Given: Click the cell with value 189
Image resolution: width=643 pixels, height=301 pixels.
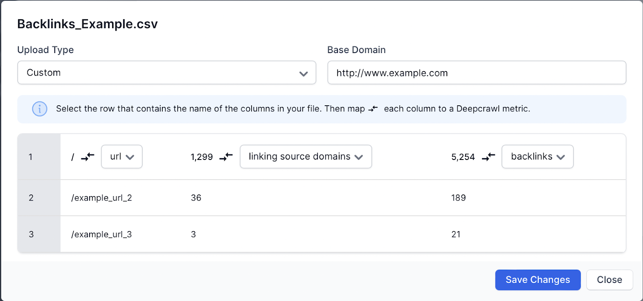Looking at the screenshot, I should tap(459, 198).
